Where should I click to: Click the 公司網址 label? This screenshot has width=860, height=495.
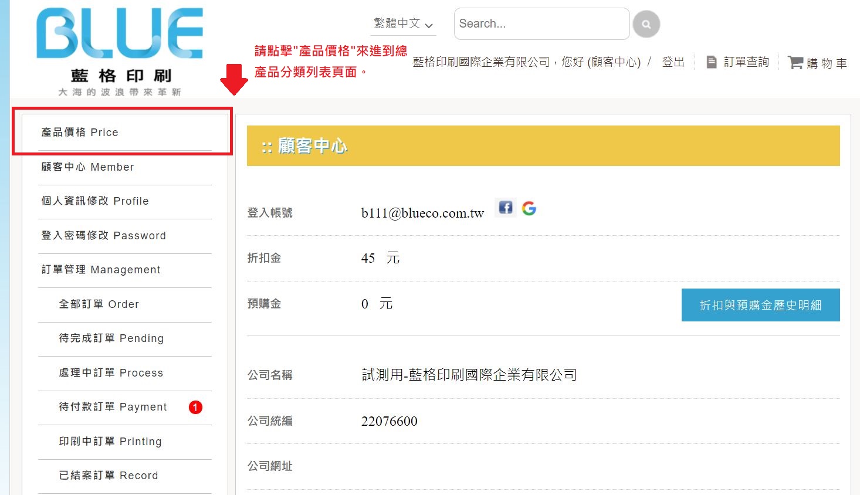tap(270, 466)
